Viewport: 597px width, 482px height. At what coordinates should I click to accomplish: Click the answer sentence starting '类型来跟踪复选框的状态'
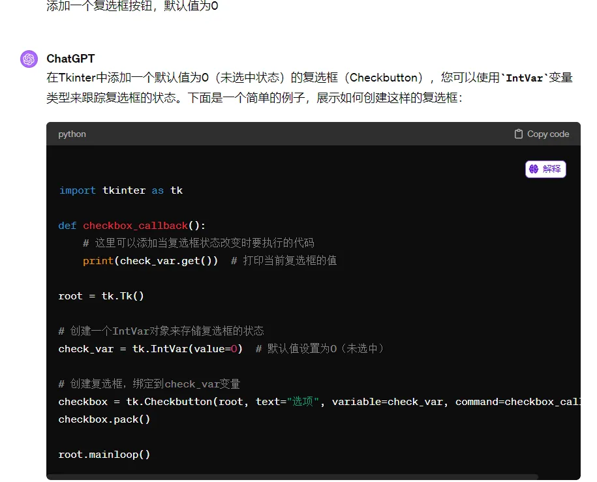click(254, 98)
